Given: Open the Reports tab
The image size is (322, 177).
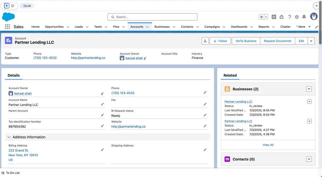Looking at the screenshot, I should [x=264, y=27].
